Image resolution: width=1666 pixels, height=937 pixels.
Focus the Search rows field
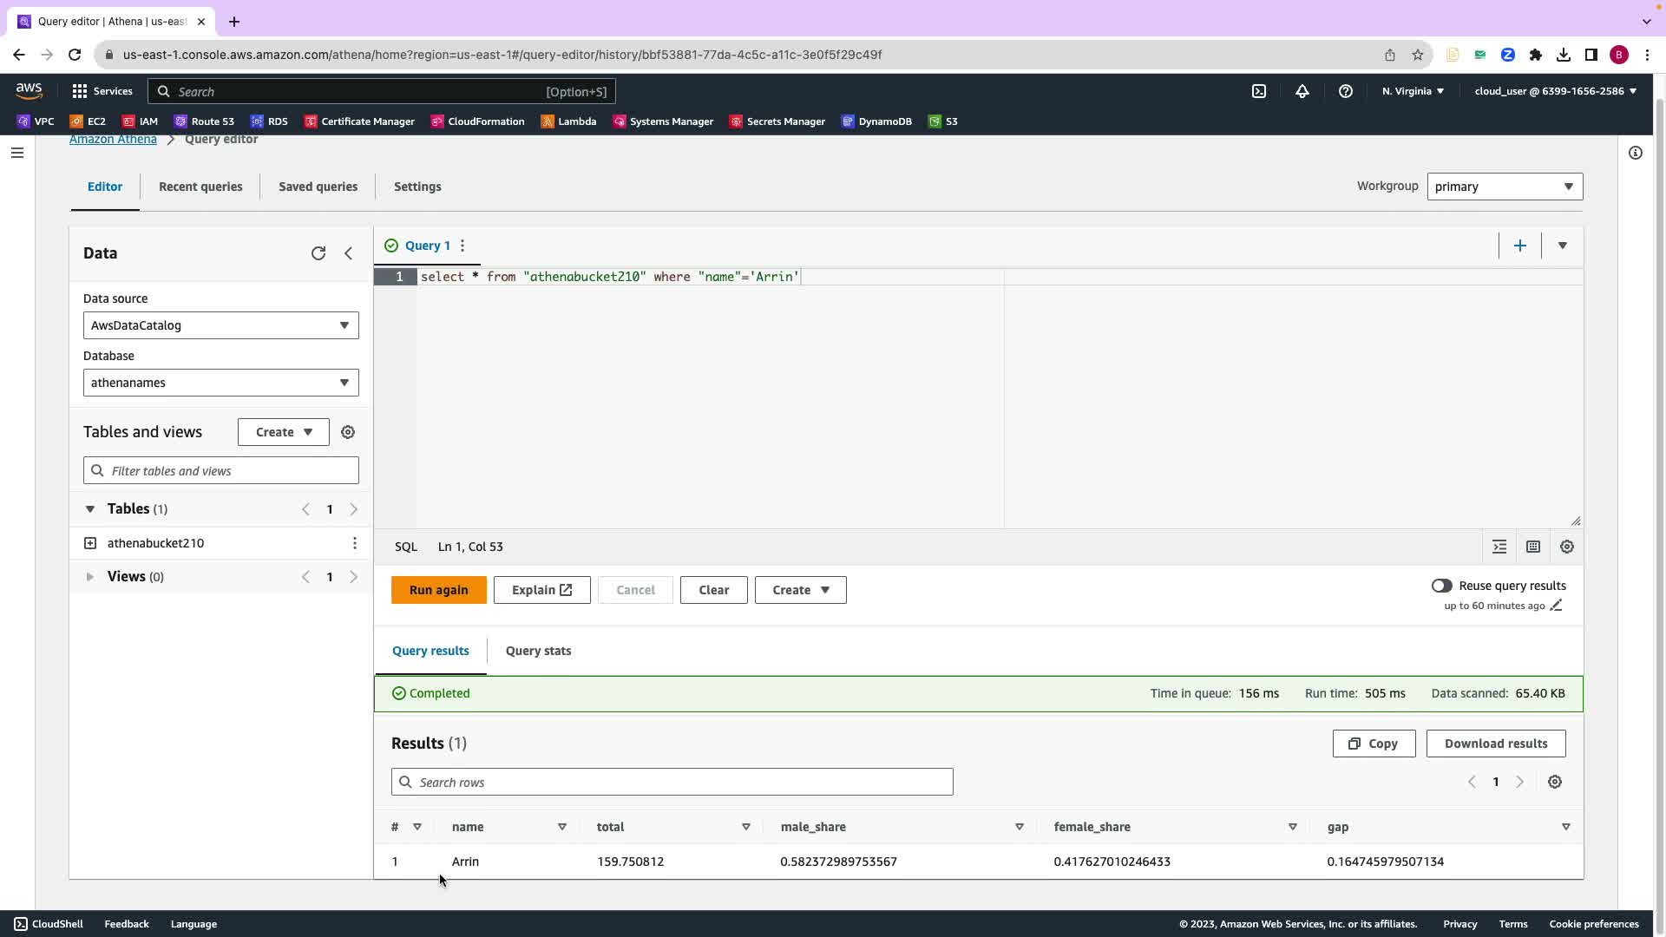672,782
